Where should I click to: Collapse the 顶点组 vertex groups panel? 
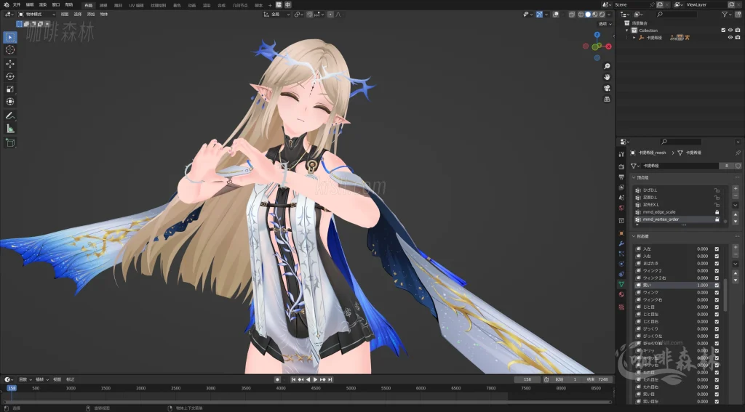634,177
